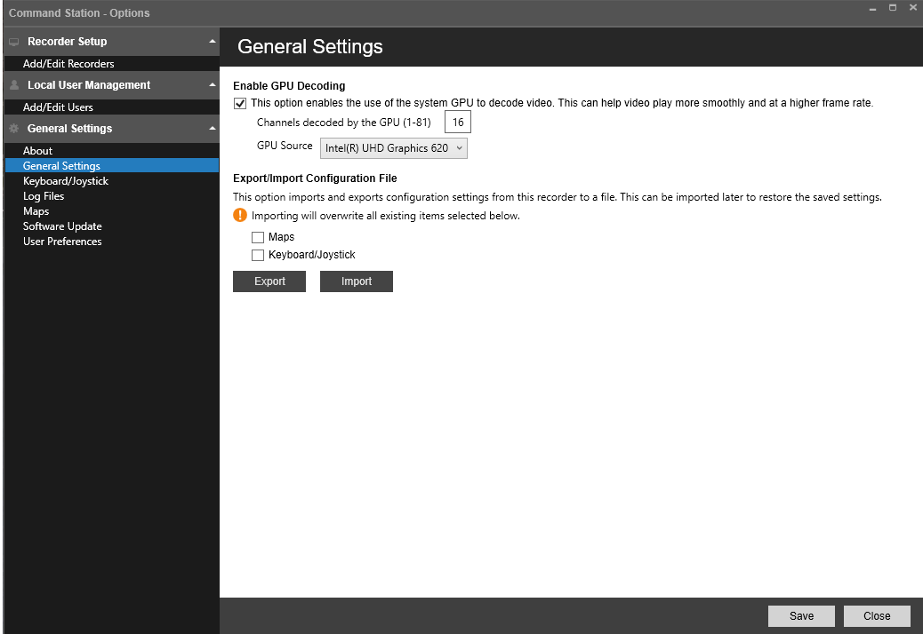Click the orange import warning icon

[240, 215]
